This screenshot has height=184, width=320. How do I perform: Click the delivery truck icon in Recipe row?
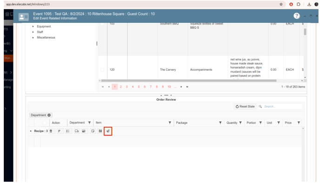77,131
